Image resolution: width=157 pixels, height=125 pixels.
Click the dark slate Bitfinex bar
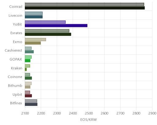(31, 104)
